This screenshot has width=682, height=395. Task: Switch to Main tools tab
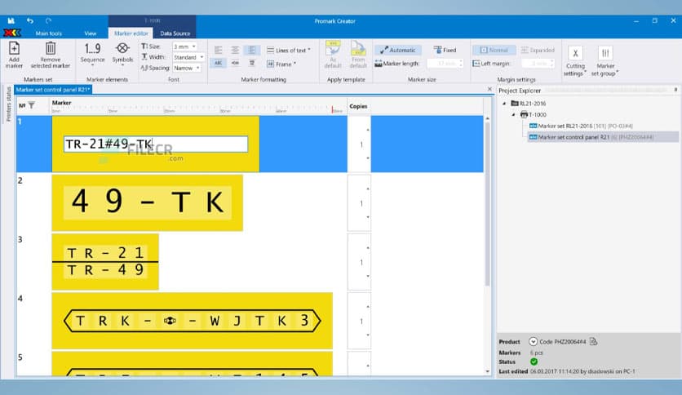click(49, 33)
